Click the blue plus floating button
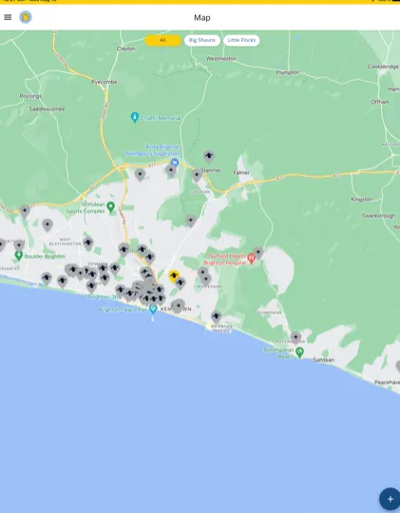 pos(390,499)
